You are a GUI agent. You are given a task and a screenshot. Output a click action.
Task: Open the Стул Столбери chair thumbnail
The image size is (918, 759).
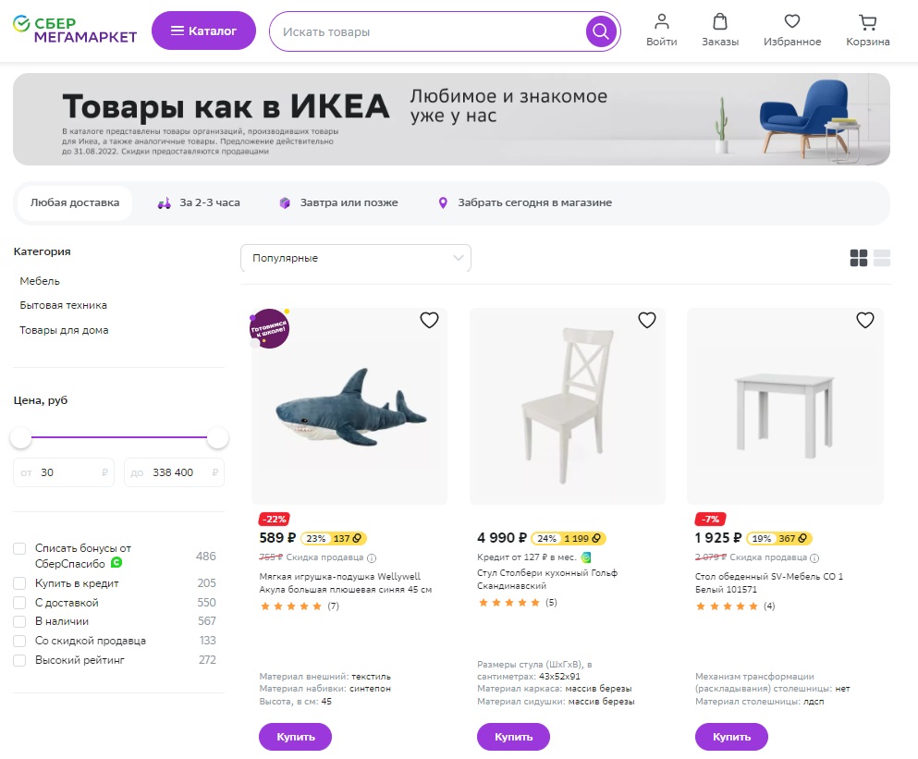567,407
